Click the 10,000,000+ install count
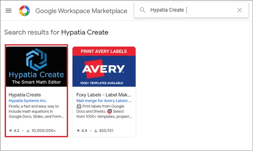 point(43,130)
